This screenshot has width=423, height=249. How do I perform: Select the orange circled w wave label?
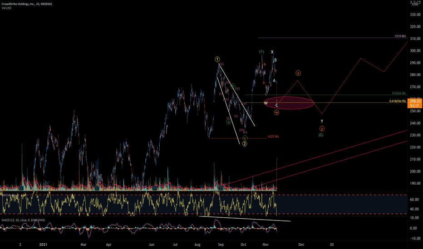276,112
